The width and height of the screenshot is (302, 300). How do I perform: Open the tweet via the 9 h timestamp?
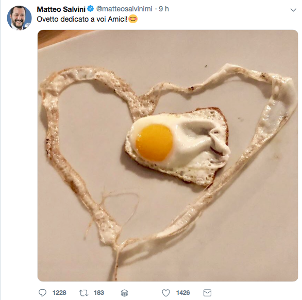[164, 9]
